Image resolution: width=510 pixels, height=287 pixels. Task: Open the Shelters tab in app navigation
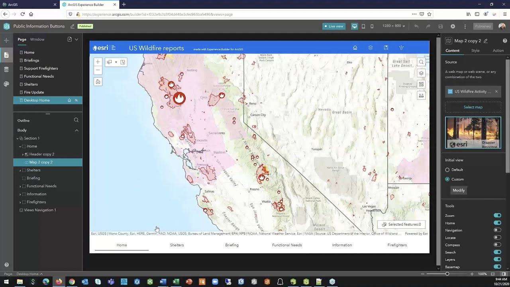pos(177,245)
